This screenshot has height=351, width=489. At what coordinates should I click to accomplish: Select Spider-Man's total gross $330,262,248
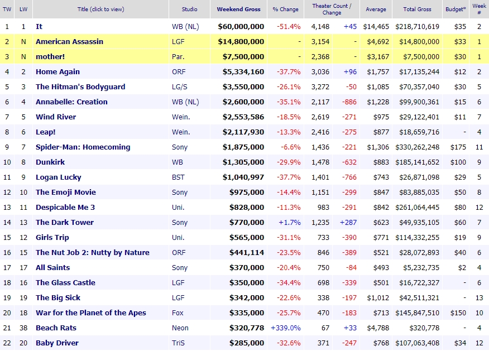click(418, 147)
